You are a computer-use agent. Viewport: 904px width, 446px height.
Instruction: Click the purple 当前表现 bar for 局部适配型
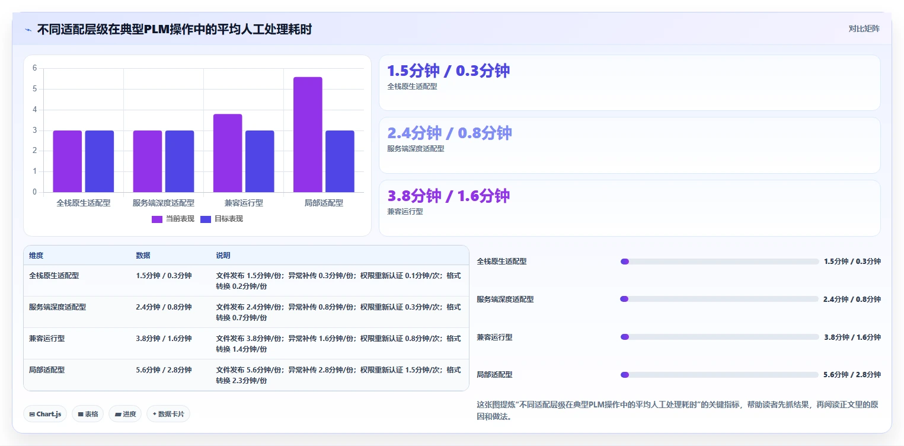[x=308, y=135]
